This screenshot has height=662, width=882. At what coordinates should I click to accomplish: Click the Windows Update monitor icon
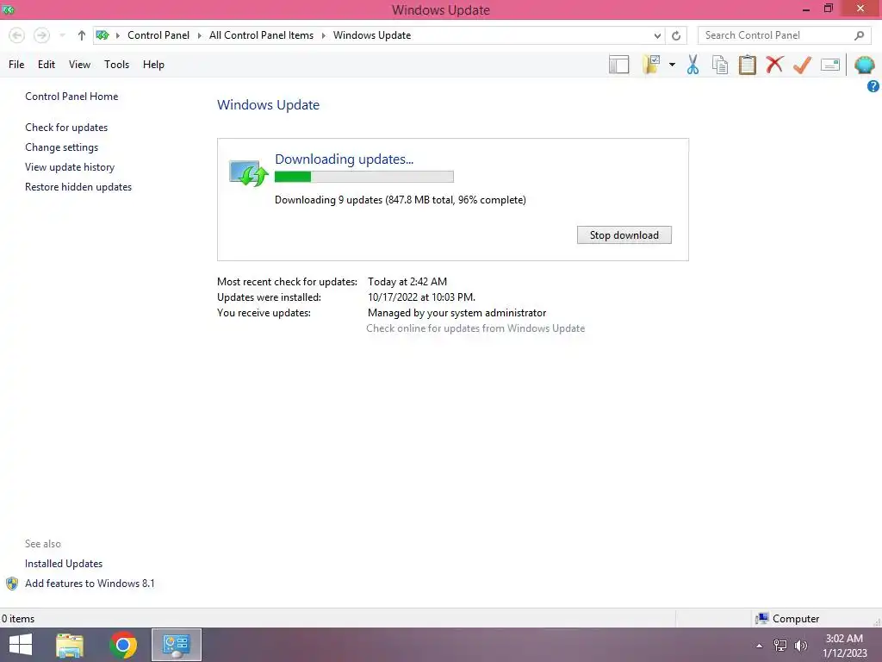point(248,172)
